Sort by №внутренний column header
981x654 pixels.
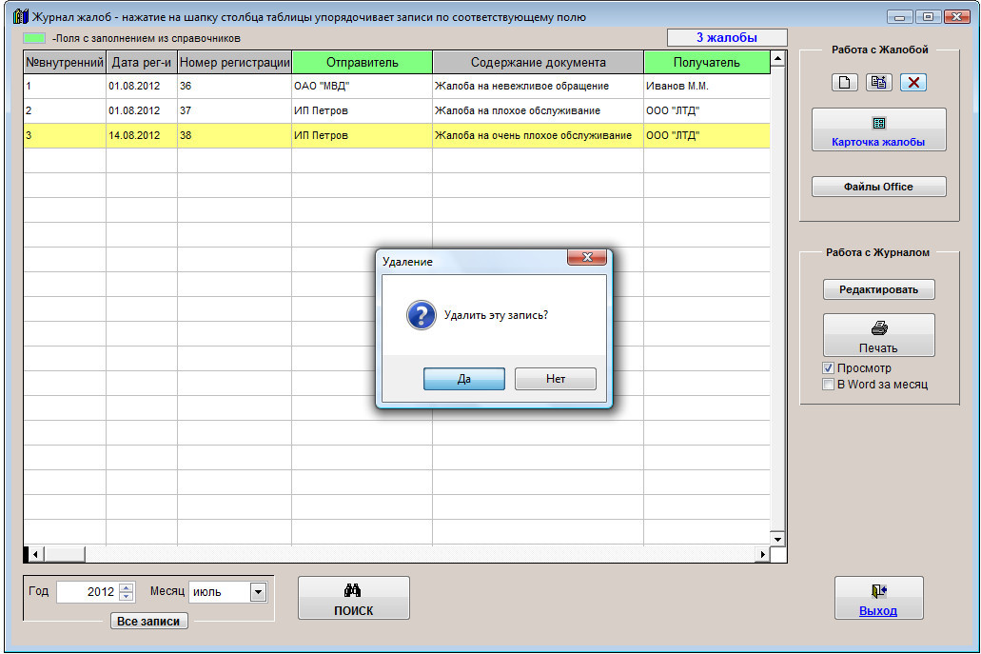tap(65, 63)
